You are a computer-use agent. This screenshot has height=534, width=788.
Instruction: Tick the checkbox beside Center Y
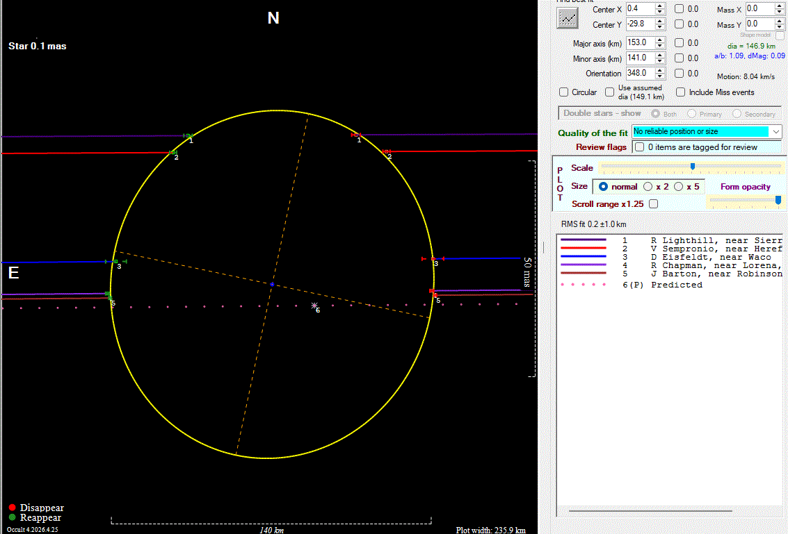click(679, 24)
